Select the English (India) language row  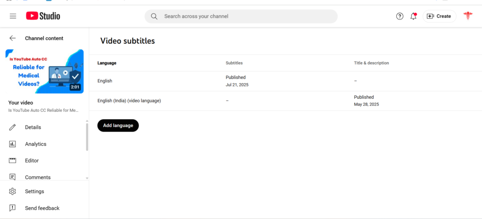click(x=285, y=101)
